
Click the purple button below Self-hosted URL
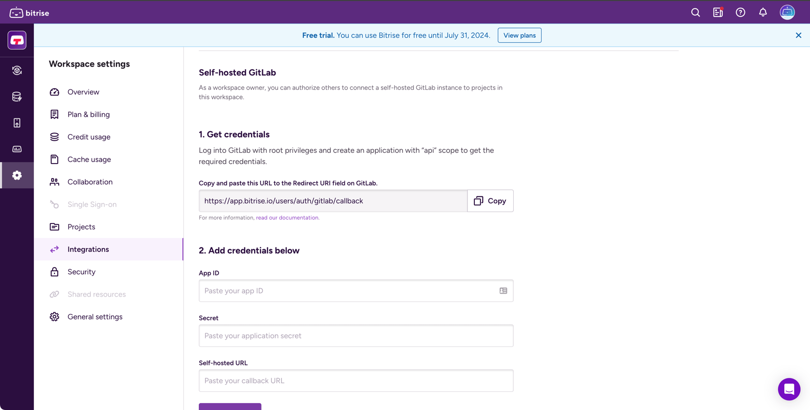230,406
